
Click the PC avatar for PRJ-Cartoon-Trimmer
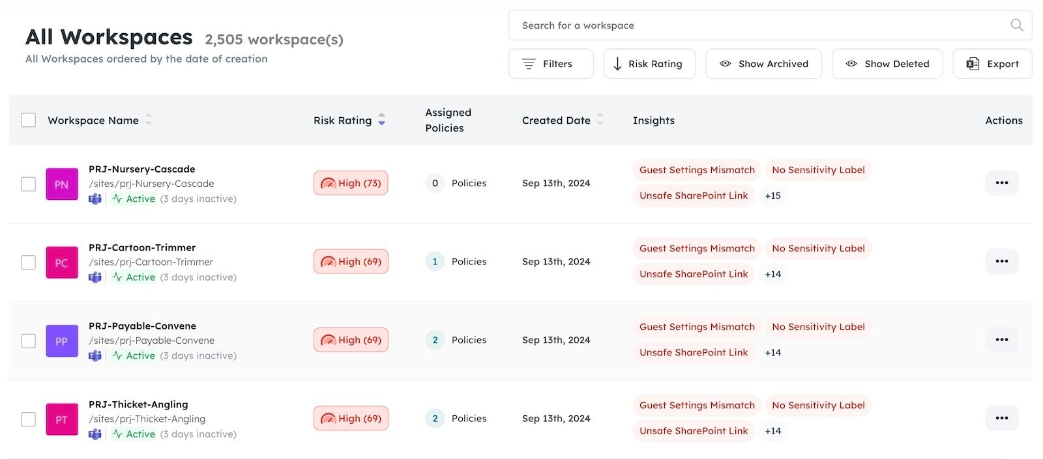pos(62,262)
